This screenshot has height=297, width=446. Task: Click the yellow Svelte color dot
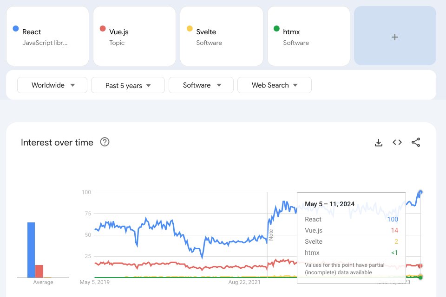coord(190,28)
